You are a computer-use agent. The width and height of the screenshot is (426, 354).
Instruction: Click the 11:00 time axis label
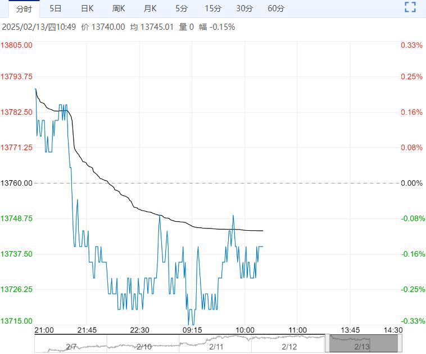pyautogui.click(x=297, y=330)
